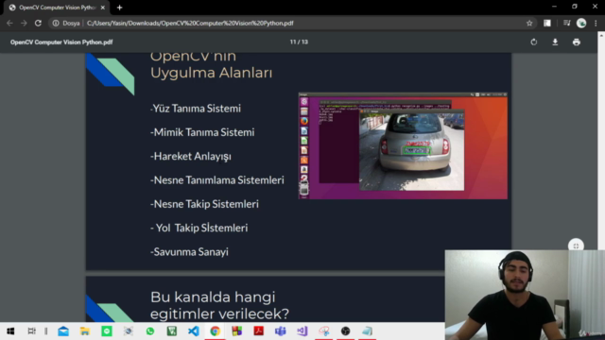
Task: Print the PDF document
Action: point(577,42)
